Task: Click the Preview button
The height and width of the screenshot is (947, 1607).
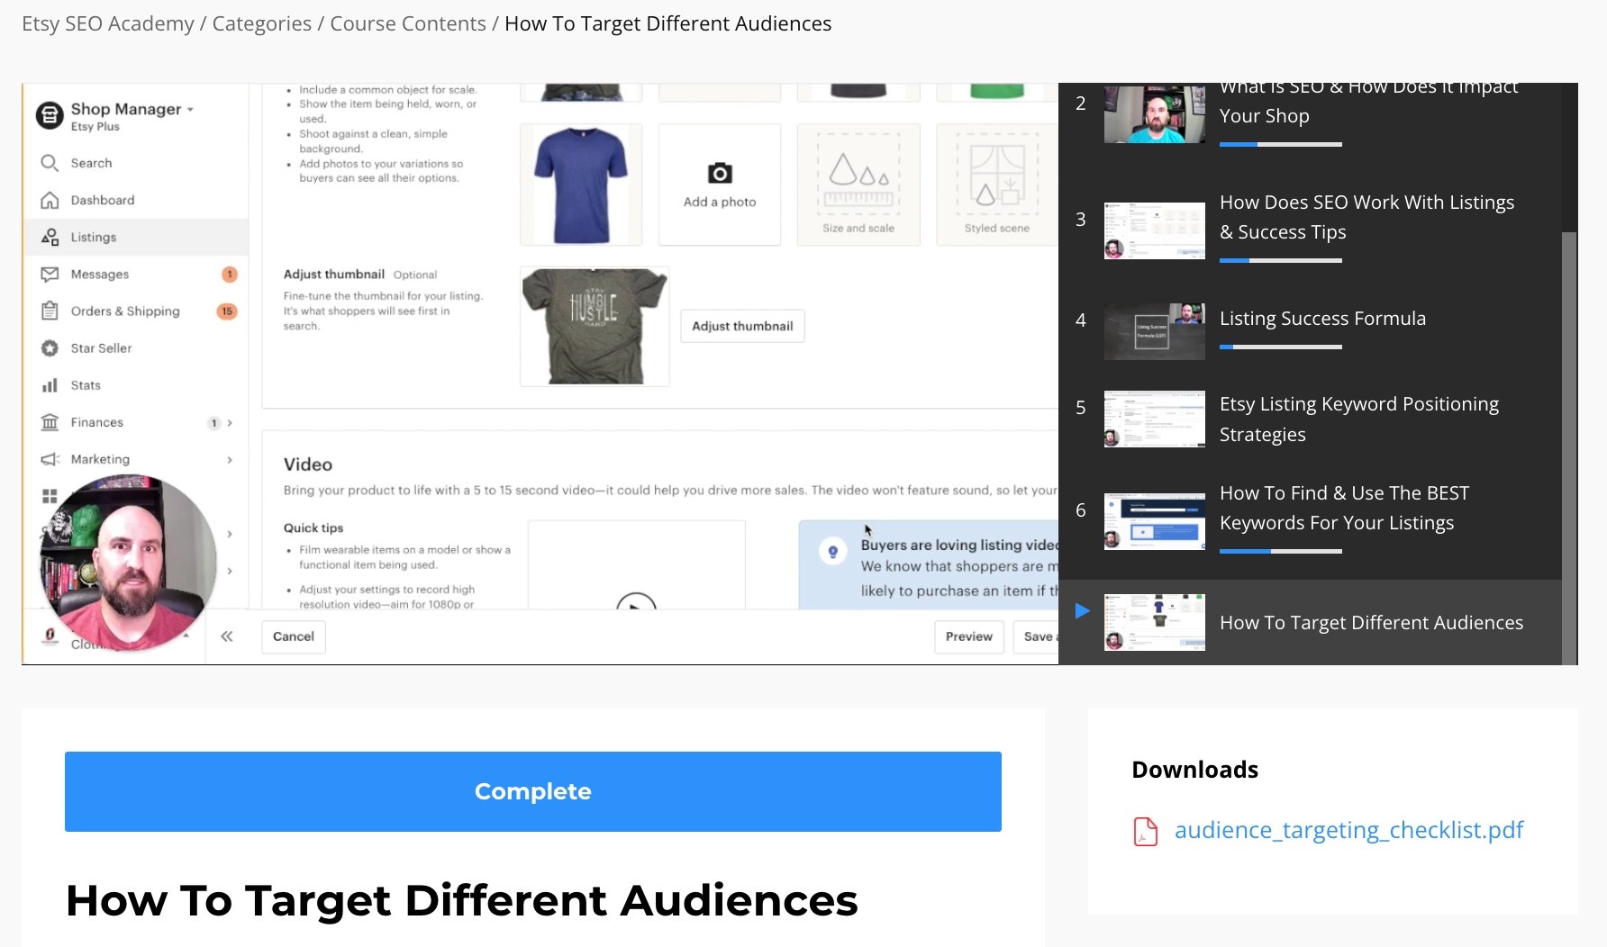Action: click(x=969, y=636)
